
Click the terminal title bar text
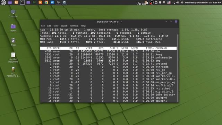coord(109,22)
